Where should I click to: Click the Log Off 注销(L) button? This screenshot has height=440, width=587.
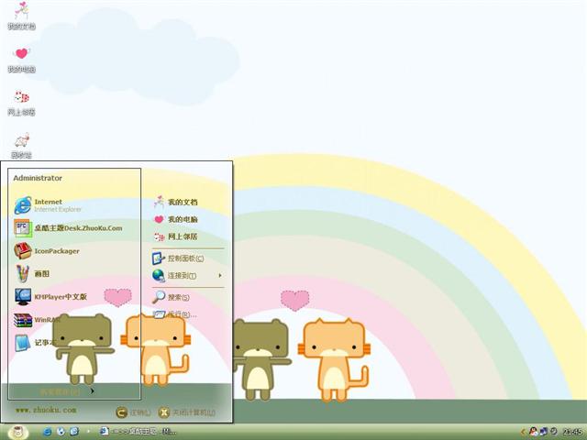133,412
